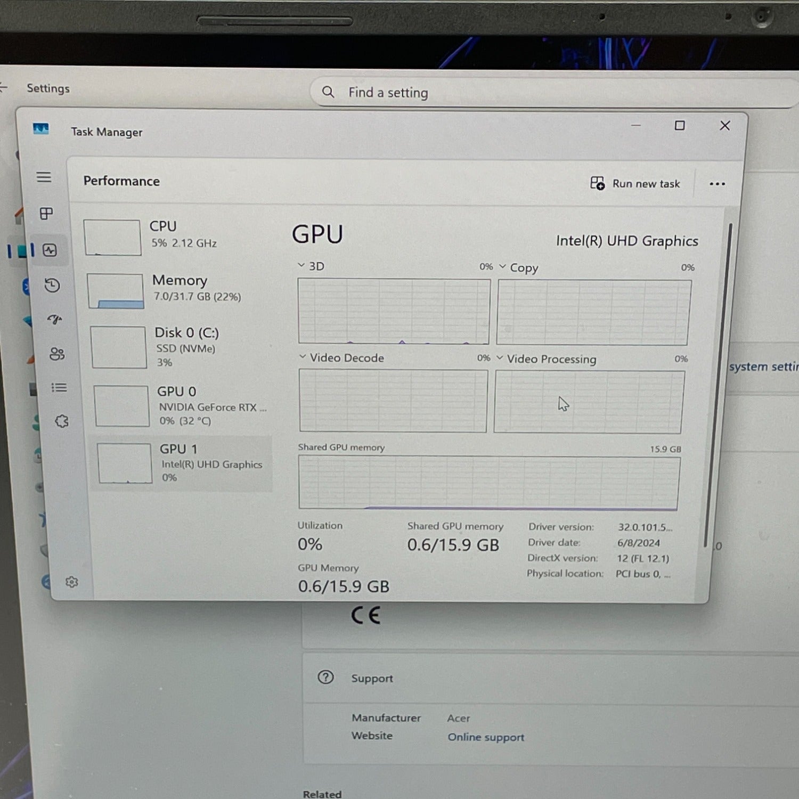Screen dimensions: 799x799
Task: Open the Startup apps page icon
Action: [55, 320]
